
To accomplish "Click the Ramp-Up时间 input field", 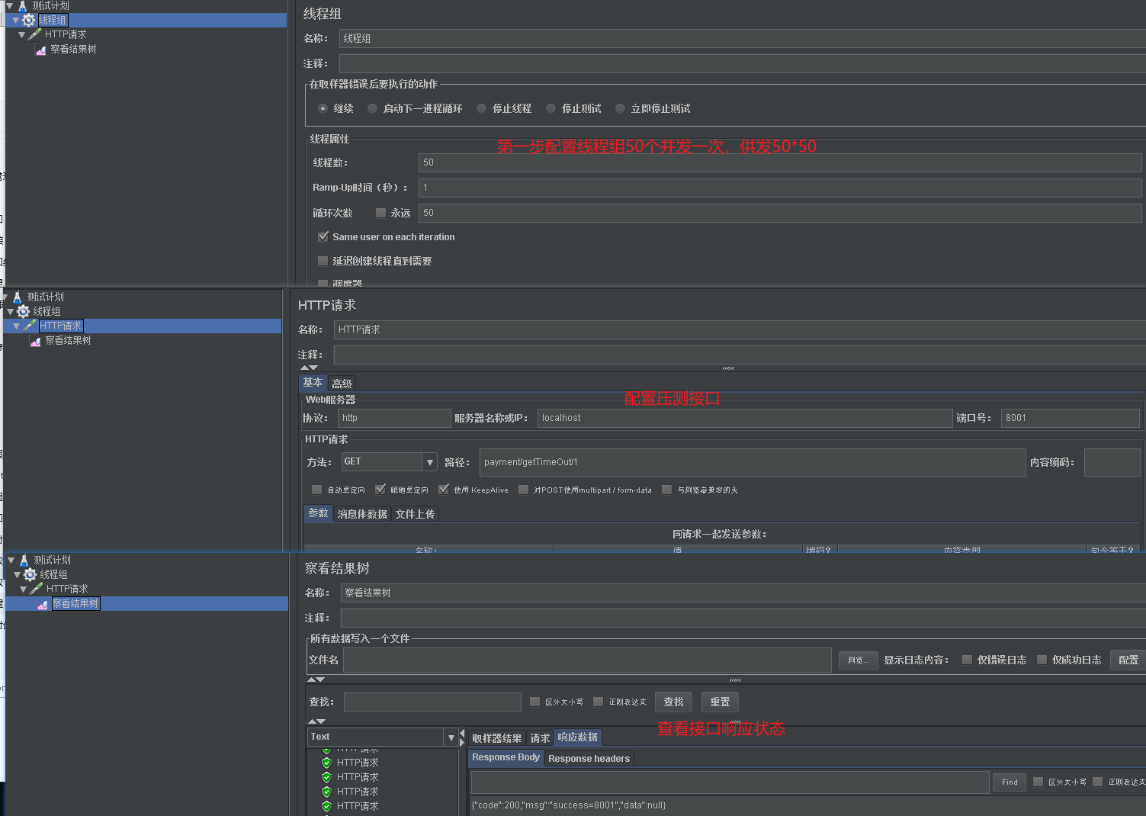I will click(780, 188).
